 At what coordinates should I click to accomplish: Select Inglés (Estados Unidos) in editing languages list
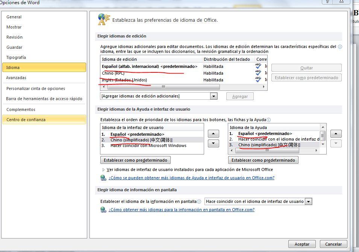pos(124,80)
